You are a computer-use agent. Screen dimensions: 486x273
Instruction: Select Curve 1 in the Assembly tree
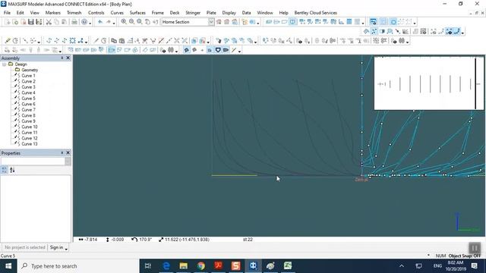pos(28,76)
